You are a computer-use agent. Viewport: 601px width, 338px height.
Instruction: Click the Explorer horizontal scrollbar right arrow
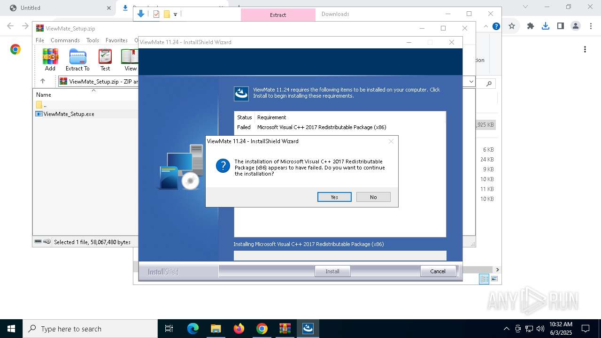pyautogui.click(x=497, y=269)
